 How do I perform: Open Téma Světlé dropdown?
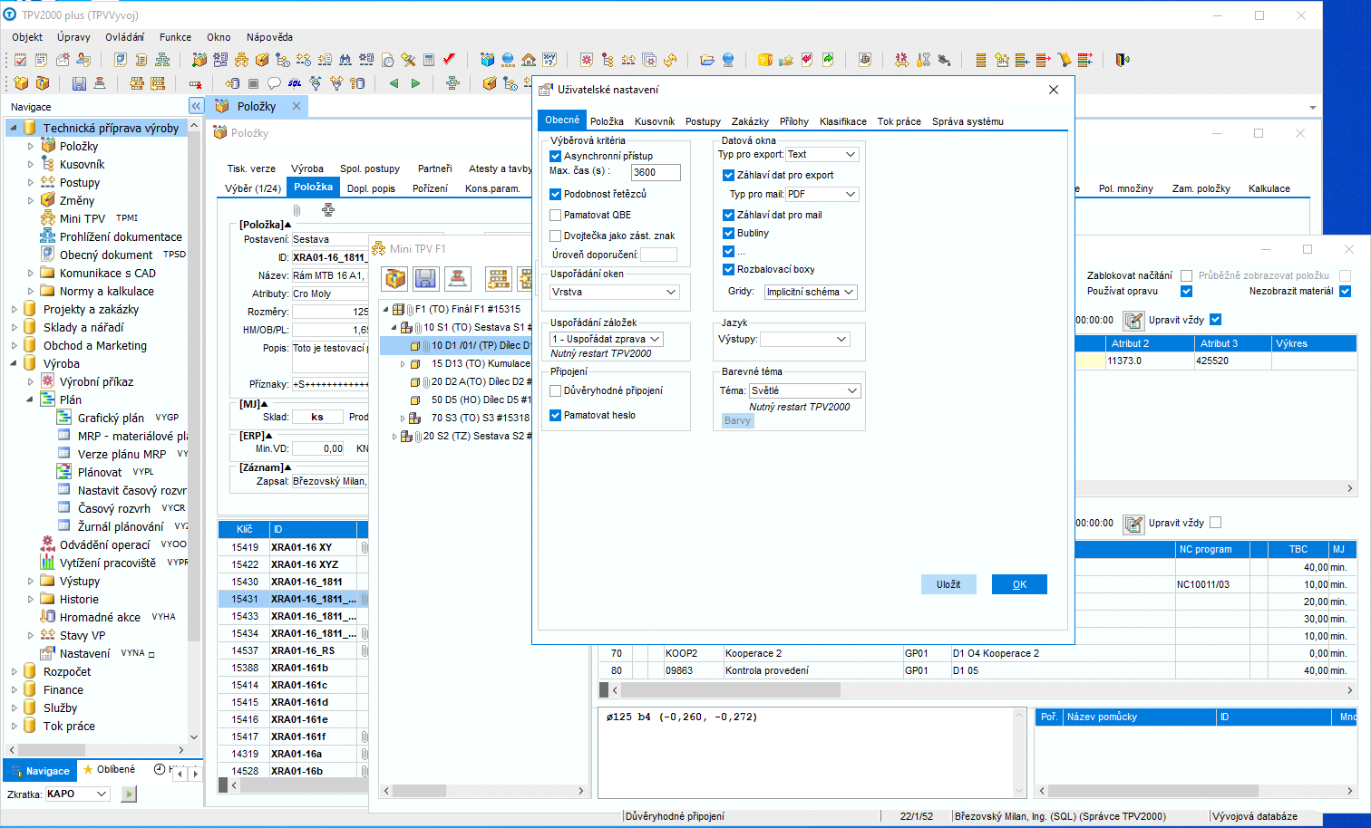pyautogui.click(x=852, y=390)
